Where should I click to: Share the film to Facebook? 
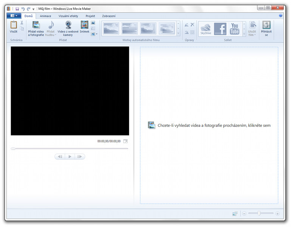pos(220,29)
